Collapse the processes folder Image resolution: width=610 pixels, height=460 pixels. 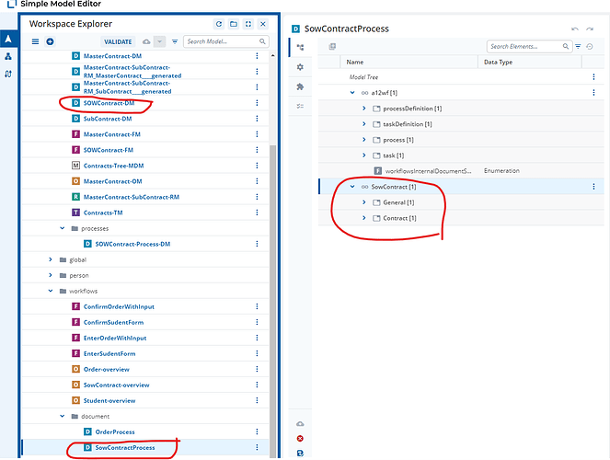pos(63,228)
